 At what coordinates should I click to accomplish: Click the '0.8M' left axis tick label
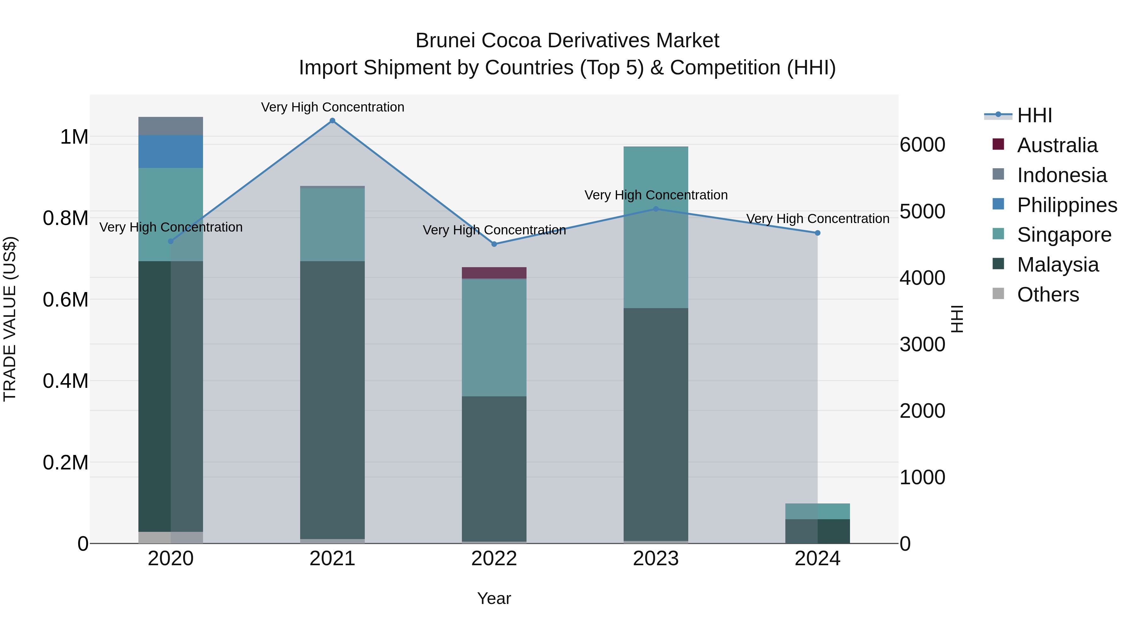click(66, 218)
